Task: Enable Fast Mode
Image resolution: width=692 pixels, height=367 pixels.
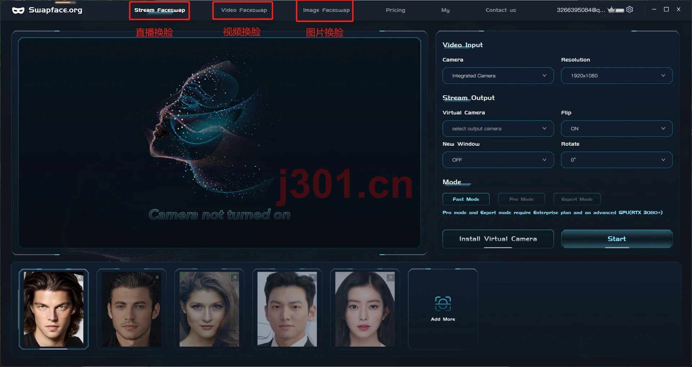Action: coord(466,199)
